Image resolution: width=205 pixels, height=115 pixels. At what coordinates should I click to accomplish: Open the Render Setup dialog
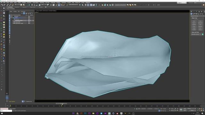tap(102, 5)
